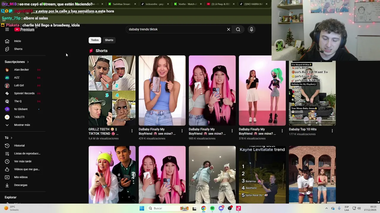Click the 'Dababy Top 10 Hits' title
The image size is (380, 213).
click(x=303, y=129)
